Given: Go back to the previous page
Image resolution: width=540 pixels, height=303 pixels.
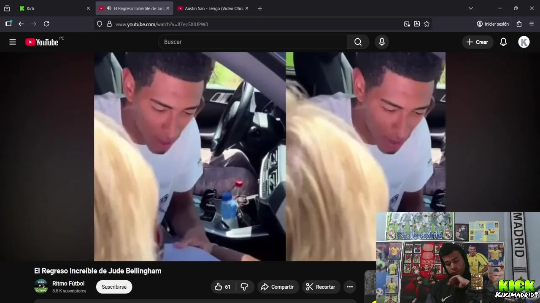Looking at the screenshot, I should (21, 24).
